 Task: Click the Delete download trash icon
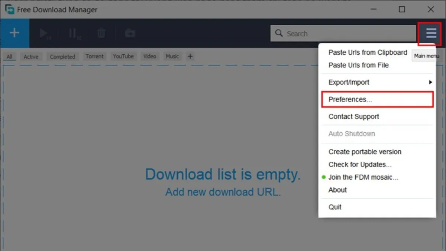pyautogui.click(x=101, y=33)
